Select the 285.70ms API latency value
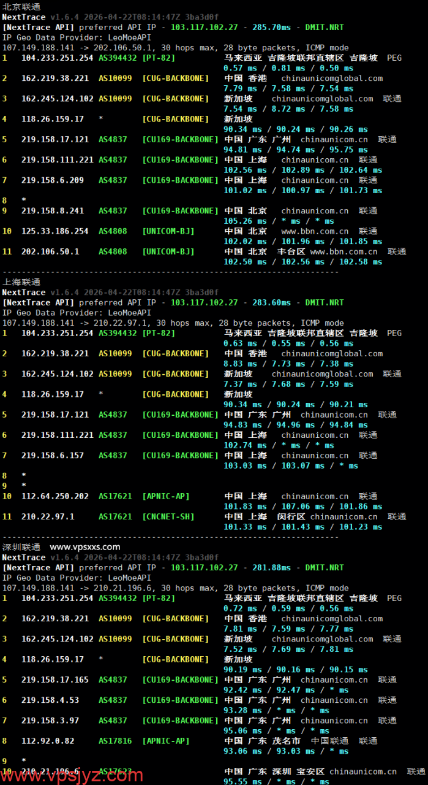This screenshot has height=785, width=428. 271,27
